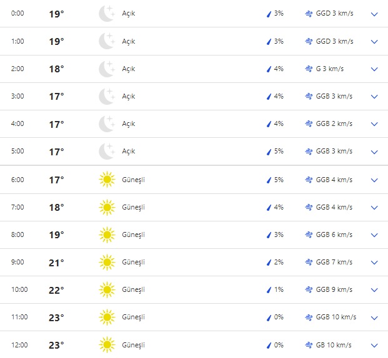Click the wind icon in the 10:00 row
Viewport: 388px width, 358px height.
[x=309, y=290]
